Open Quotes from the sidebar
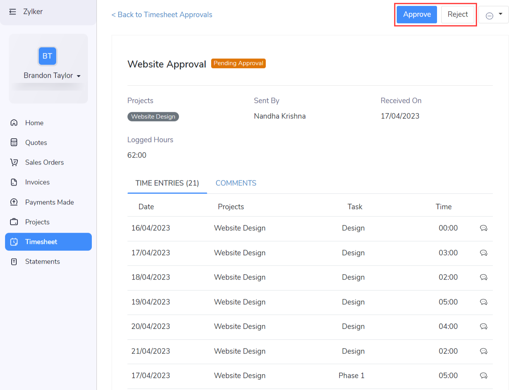 coord(36,143)
